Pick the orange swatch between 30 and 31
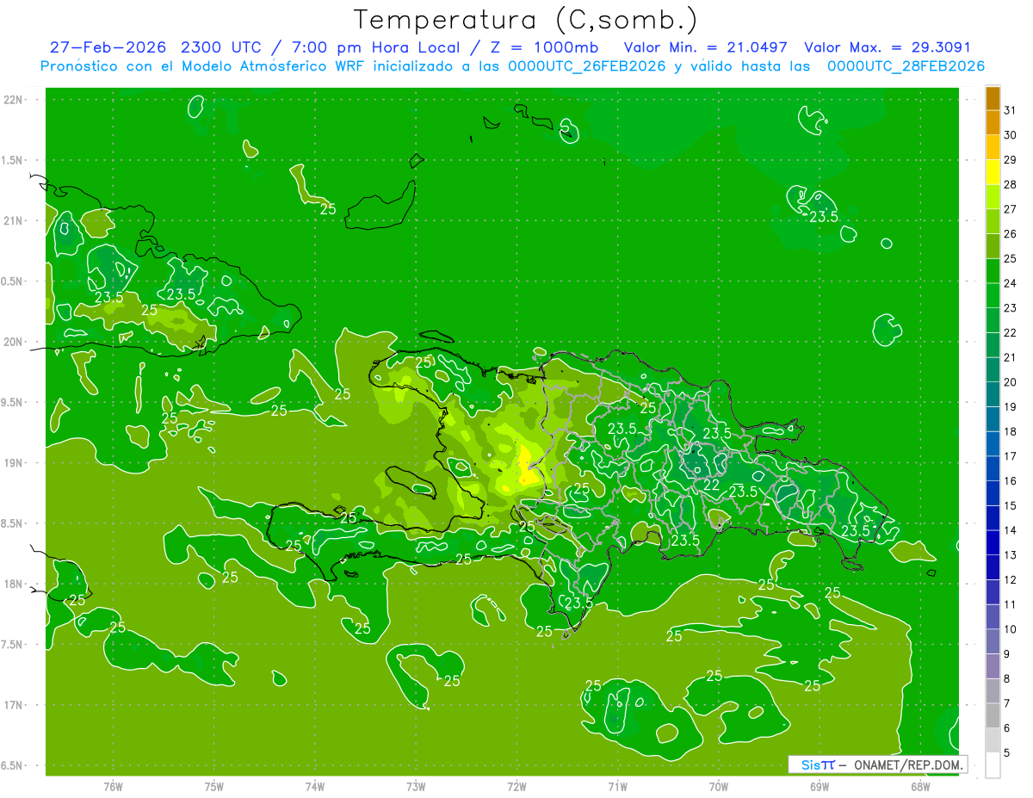1033x798 pixels. (x=993, y=122)
